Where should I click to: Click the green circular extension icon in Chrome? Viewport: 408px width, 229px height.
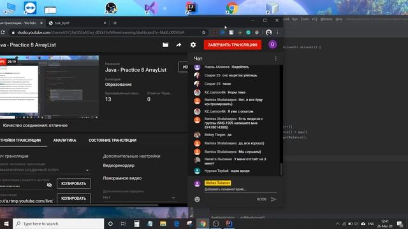248,32
